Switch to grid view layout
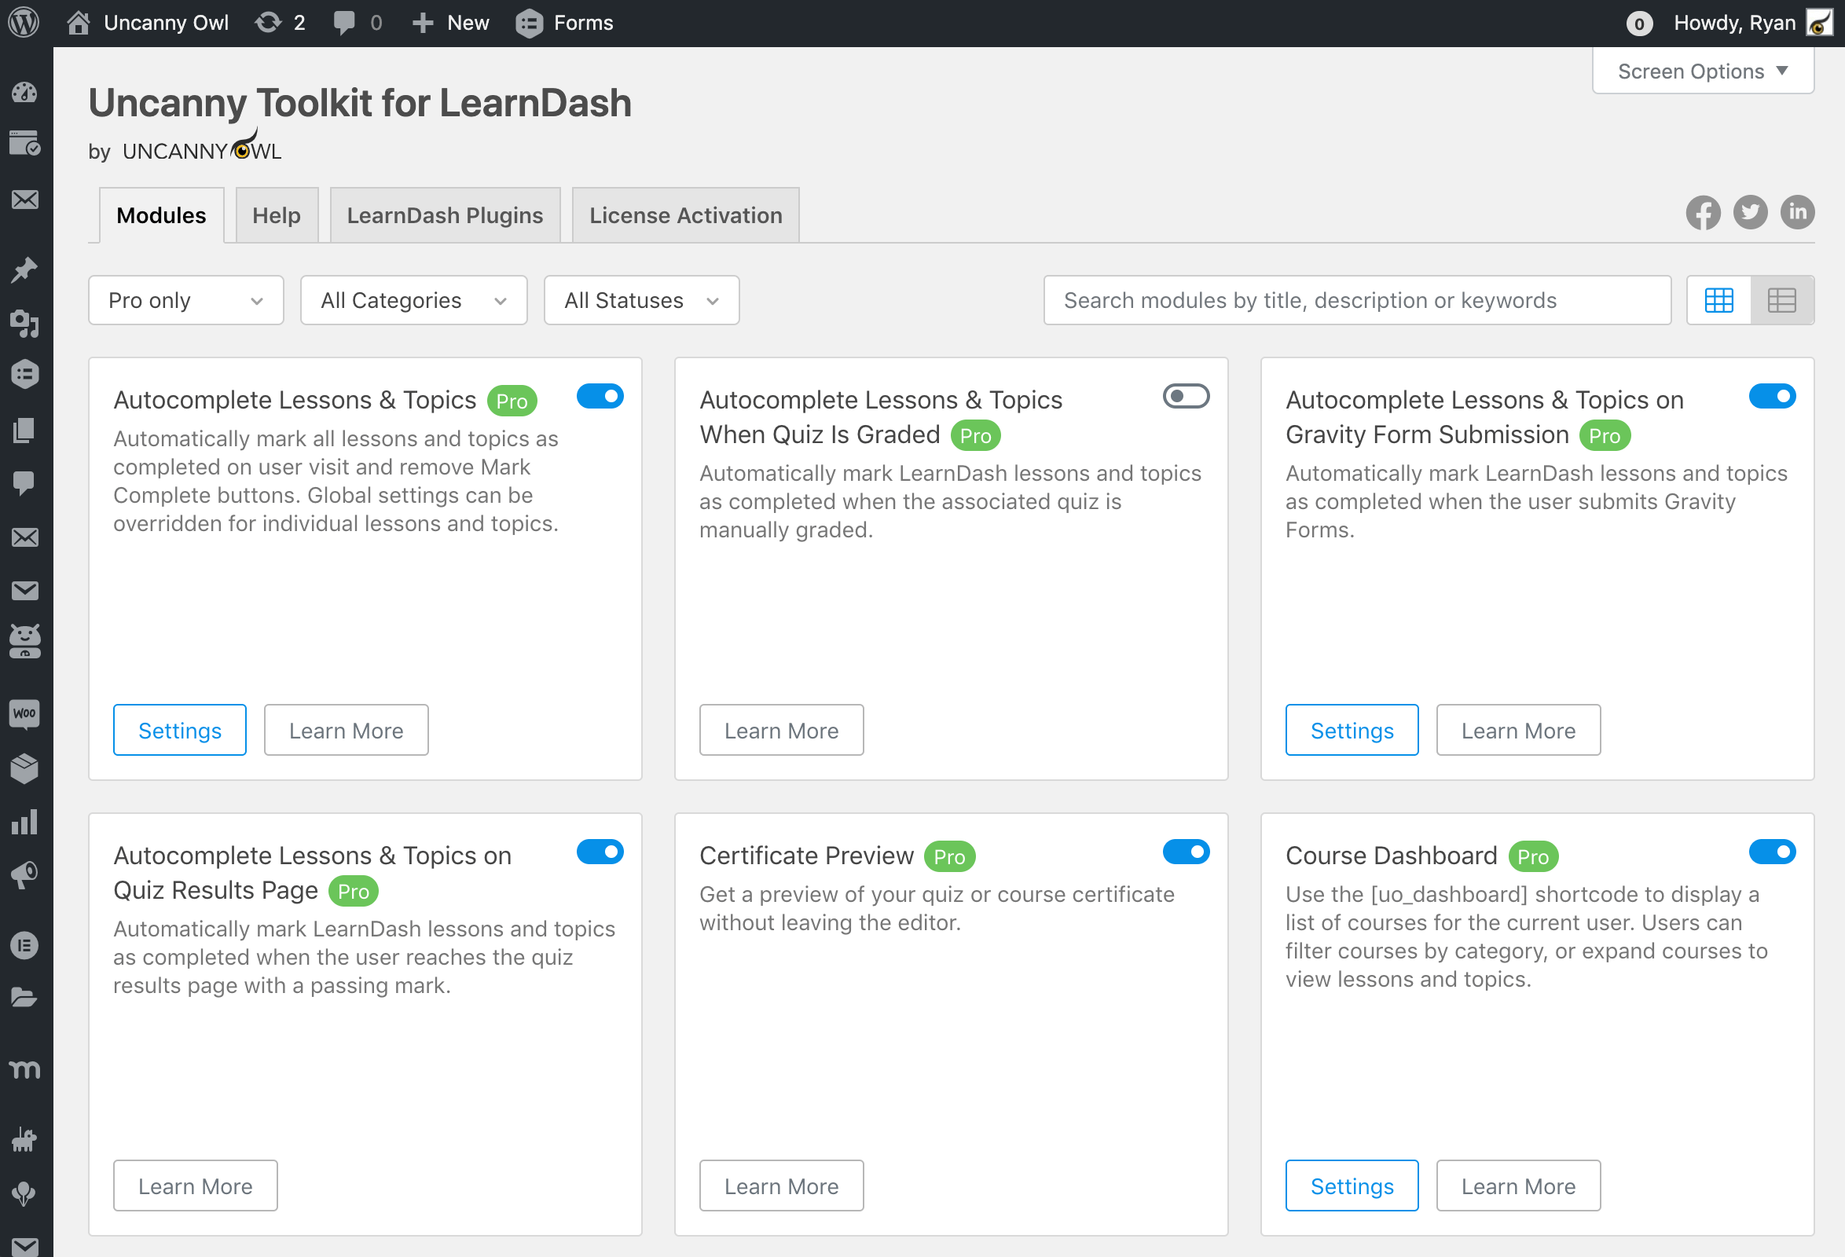Screen dimensions: 1845x1257 click(x=1718, y=300)
